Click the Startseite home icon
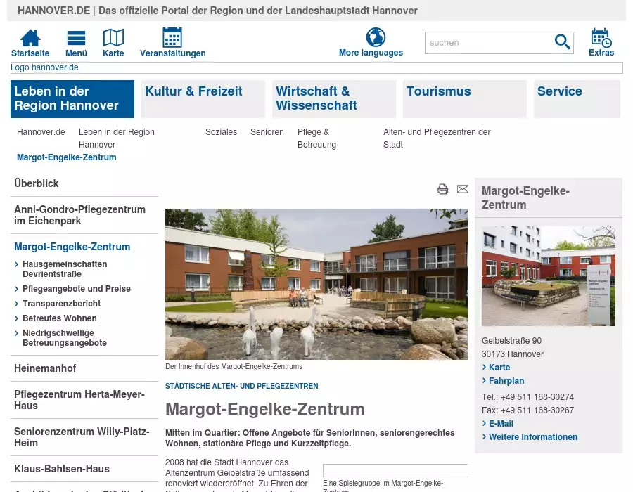The image size is (633, 492). click(x=30, y=38)
